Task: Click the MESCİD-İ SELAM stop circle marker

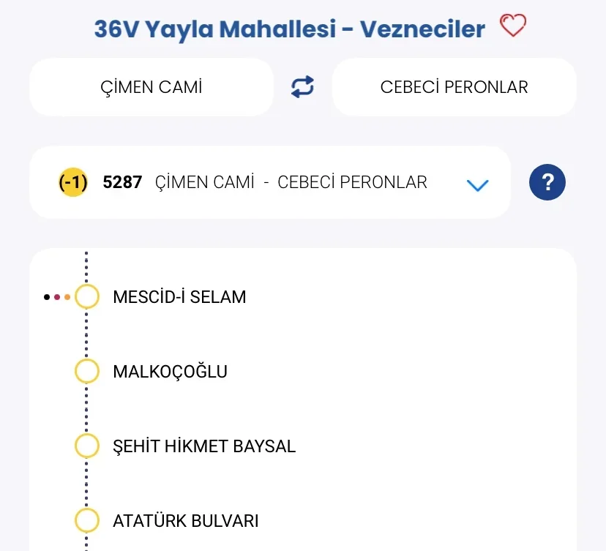Action: pyautogui.click(x=87, y=297)
